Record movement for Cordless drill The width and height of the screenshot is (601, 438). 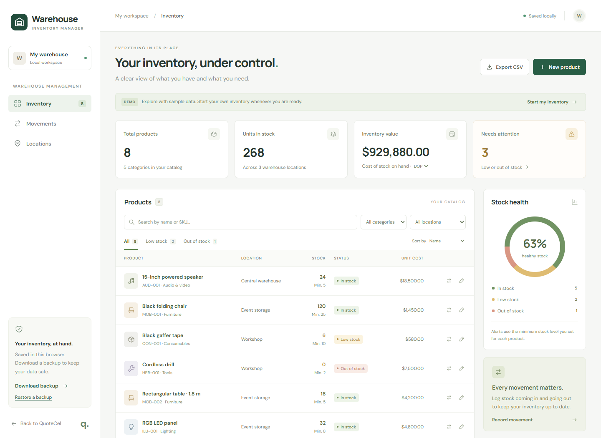[x=449, y=368]
